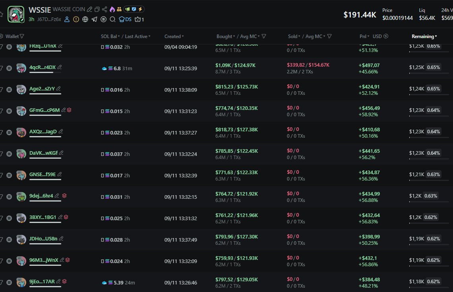The image size is (453, 292).
Task: Open wallet Age2...sZrY
Action: click(42, 88)
